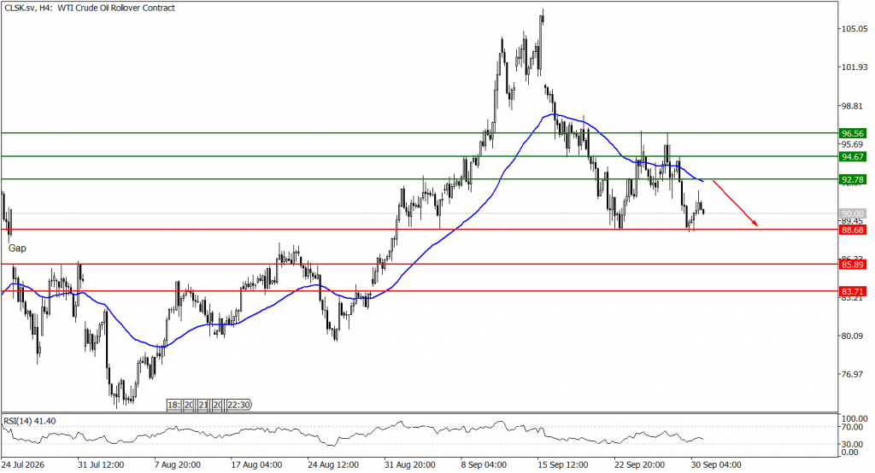The width and height of the screenshot is (875, 473).
Task: Click the 96.56 green price label
Action: point(853,133)
